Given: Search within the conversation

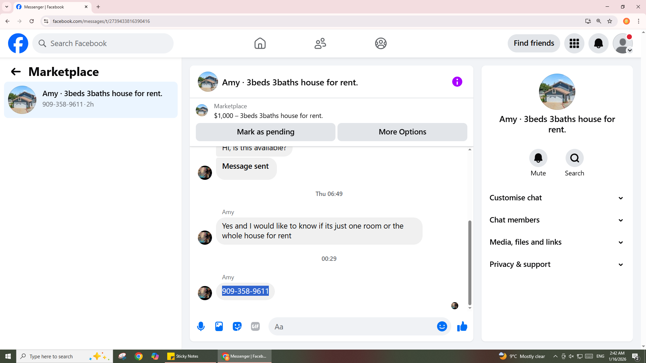Looking at the screenshot, I should tap(574, 158).
